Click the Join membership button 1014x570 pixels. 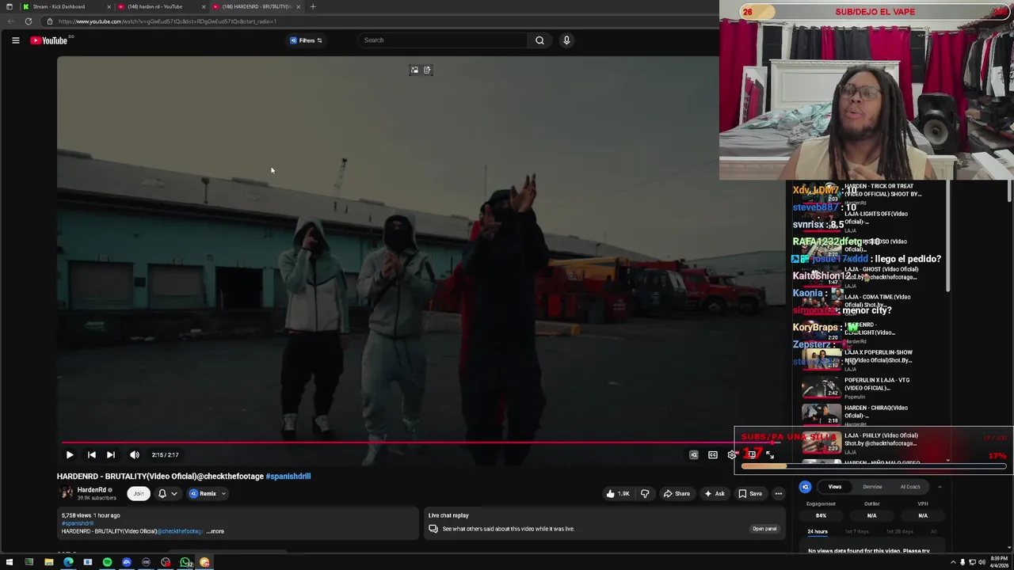[139, 494]
